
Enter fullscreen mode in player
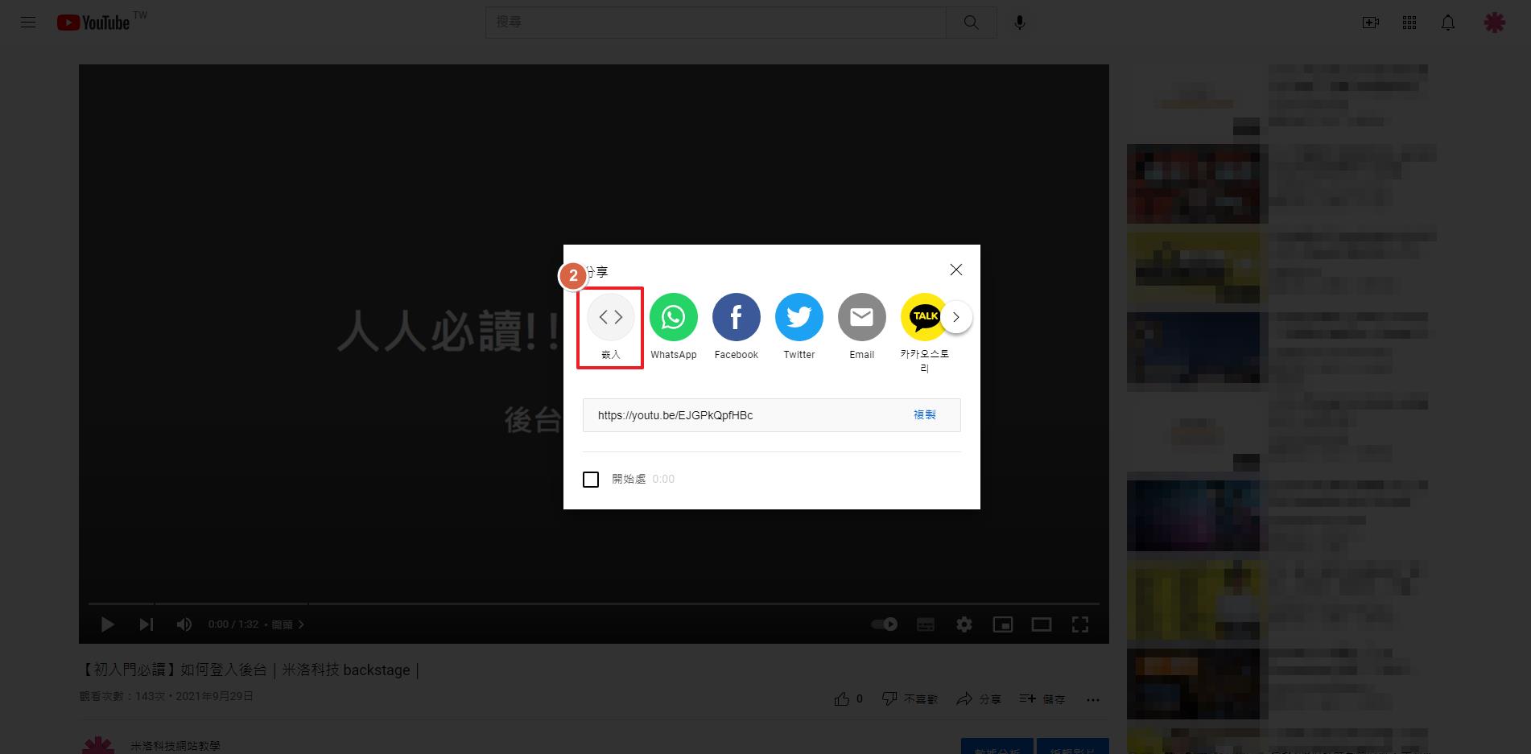pyautogui.click(x=1079, y=624)
